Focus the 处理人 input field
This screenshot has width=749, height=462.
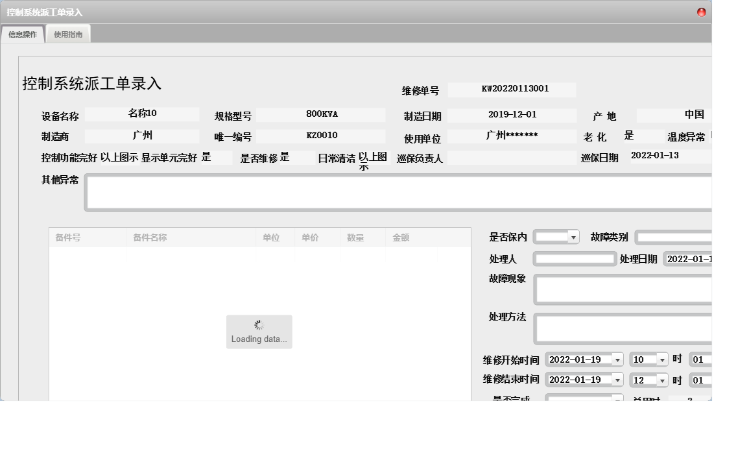click(x=574, y=259)
